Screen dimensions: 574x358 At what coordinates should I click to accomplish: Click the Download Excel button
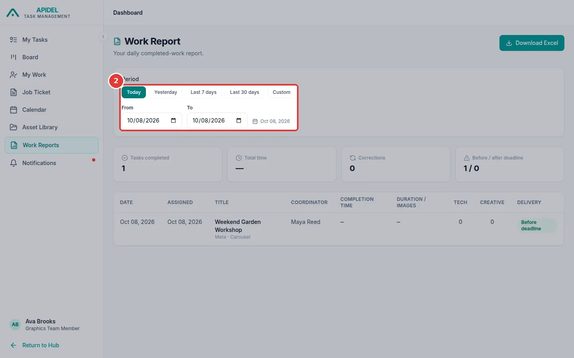tap(532, 43)
